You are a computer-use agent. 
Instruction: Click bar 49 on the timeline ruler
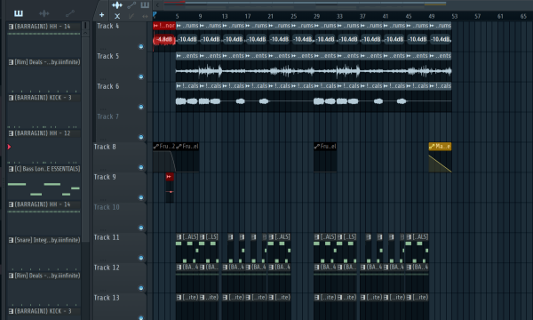click(432, 16)
